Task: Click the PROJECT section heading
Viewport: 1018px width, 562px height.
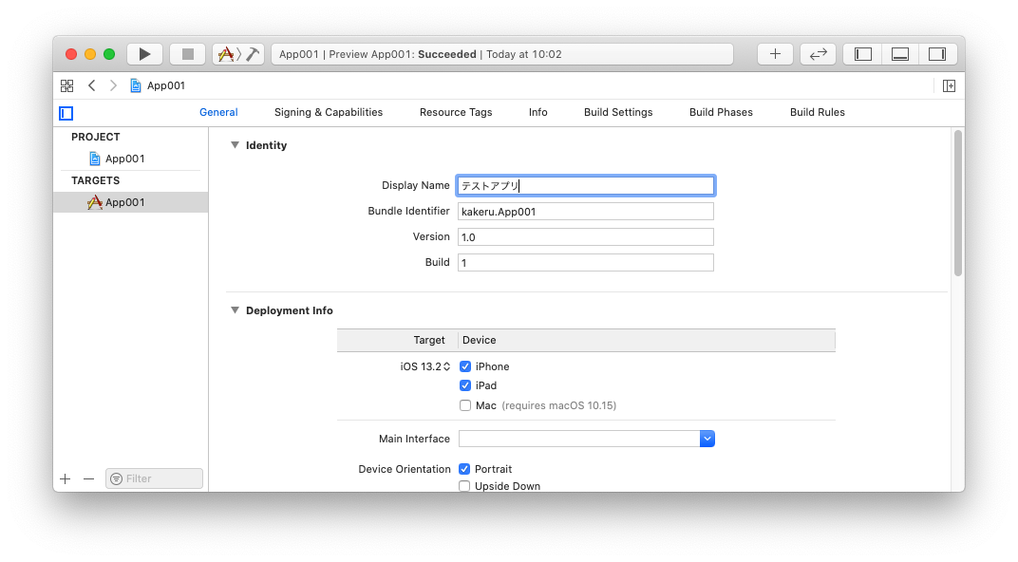Action: 95,137
